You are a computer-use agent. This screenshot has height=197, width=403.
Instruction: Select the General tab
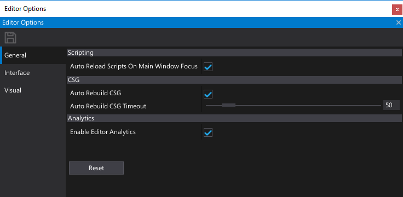tap(33, 55)
